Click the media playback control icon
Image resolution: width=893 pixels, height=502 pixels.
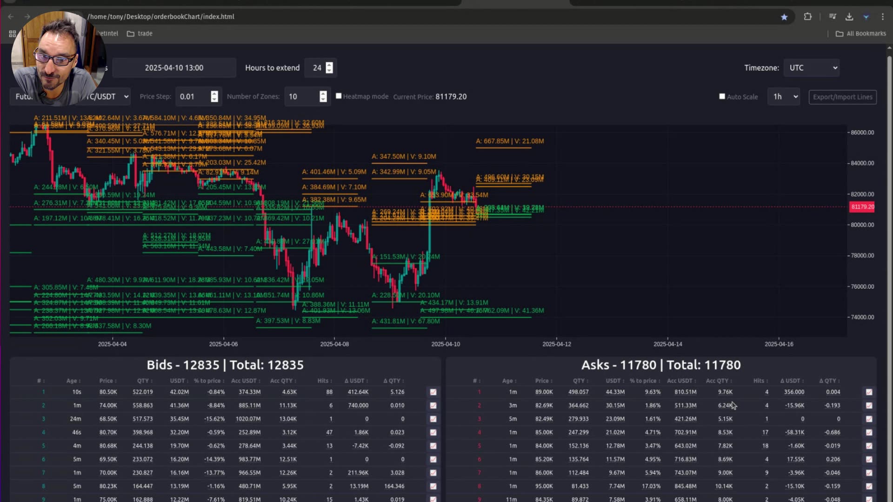click(832, 17)
